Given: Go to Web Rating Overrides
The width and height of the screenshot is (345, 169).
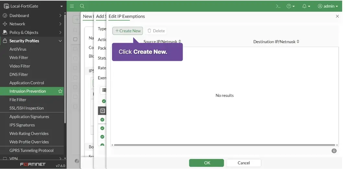Looking at the screenshot, I should (x=29, y=133).
